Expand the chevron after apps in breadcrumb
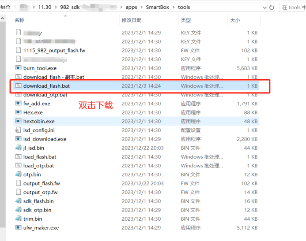Viewport: 306px width, 241px height. pyautogui.click(x=141, y=7)
